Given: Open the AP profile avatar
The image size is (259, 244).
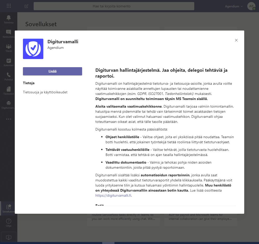Looking at the screenshot, I should click(x=251, y=6).
